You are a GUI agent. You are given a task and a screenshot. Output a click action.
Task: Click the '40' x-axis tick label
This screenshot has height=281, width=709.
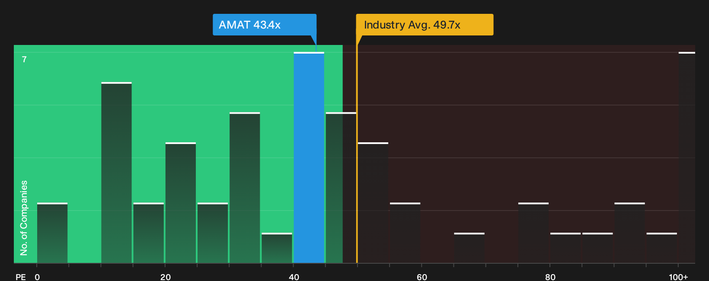(x=294, y=277)
